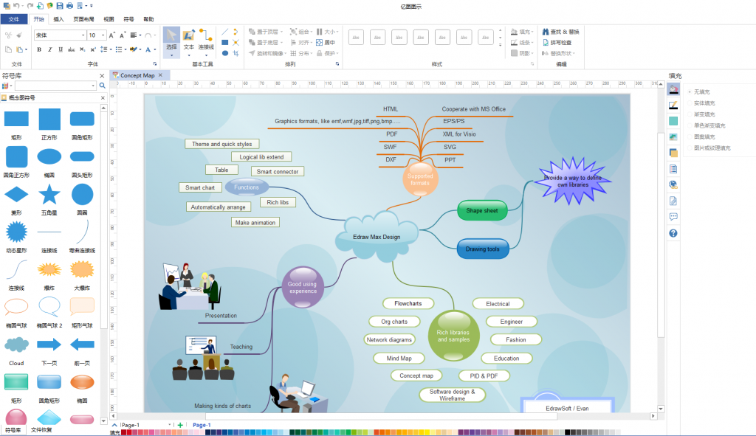Increase font size with the larger A icon

112,35
